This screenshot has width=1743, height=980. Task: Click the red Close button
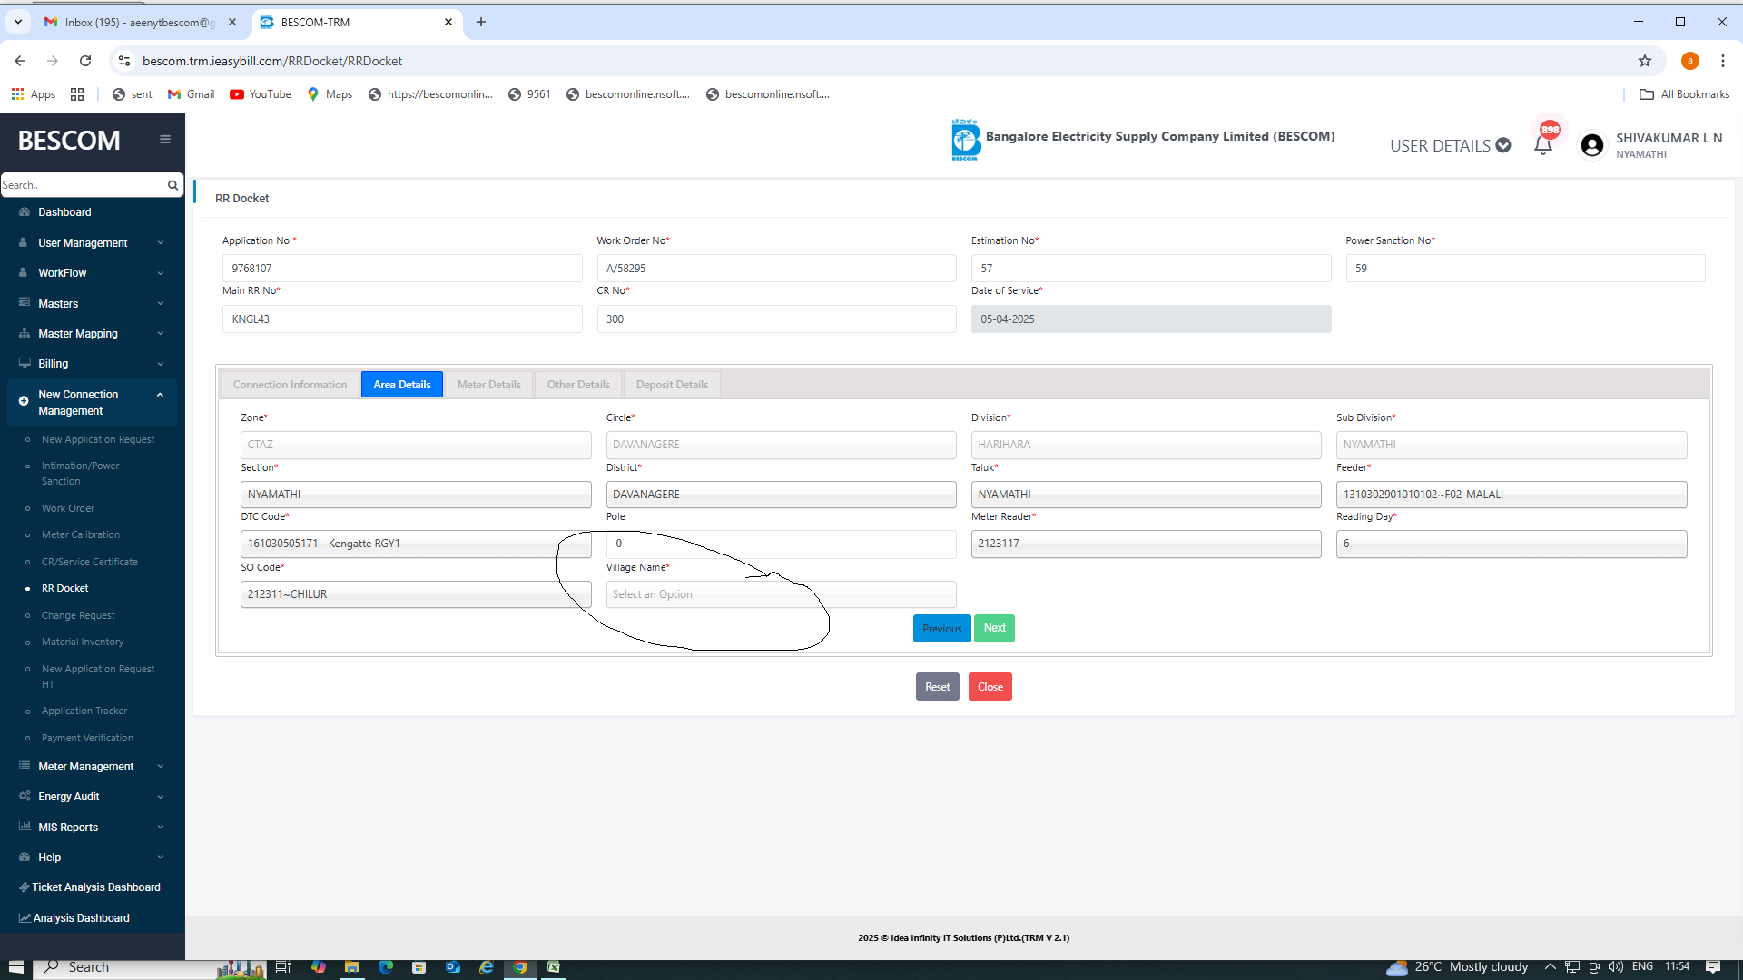click(x=990, y=687)
